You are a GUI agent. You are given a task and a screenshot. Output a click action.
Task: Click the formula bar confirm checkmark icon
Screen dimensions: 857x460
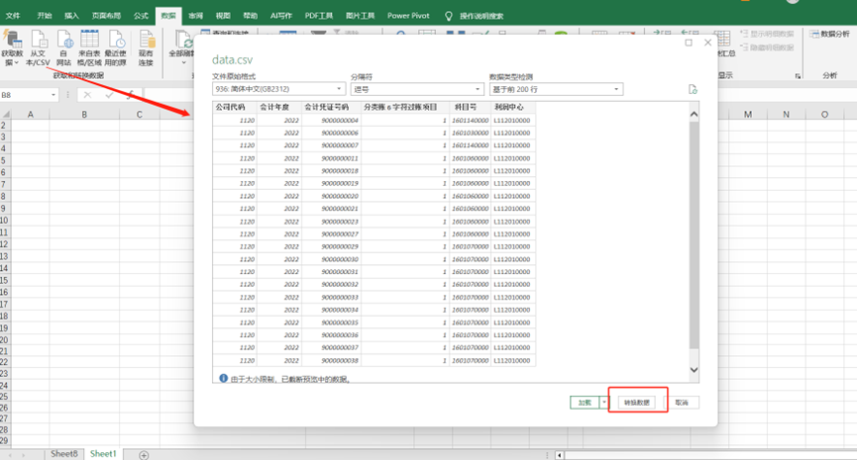click(109, 95)
